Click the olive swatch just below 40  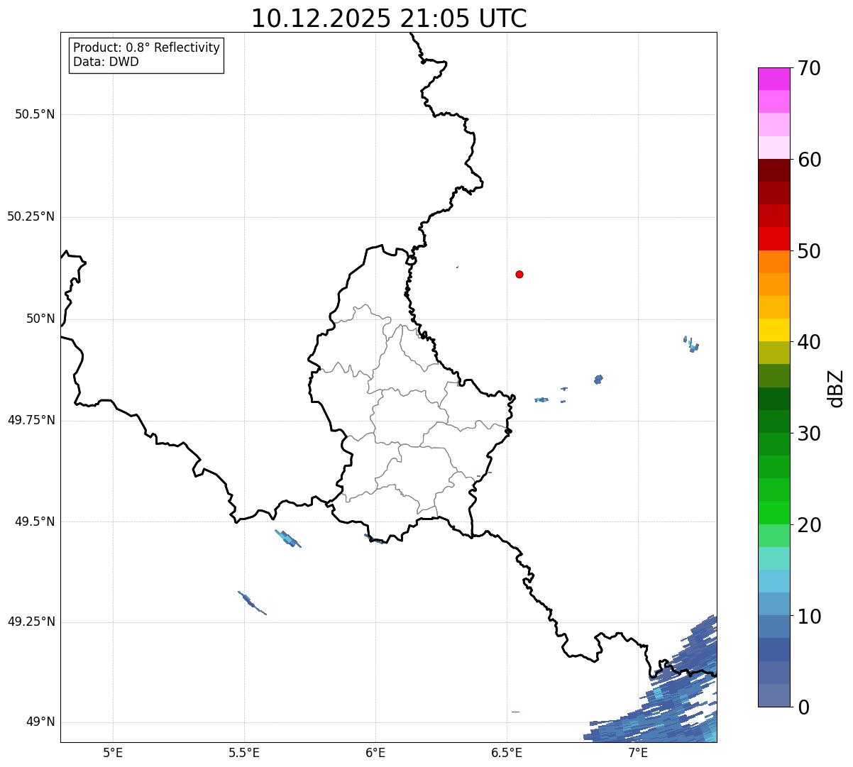[774, 353]
